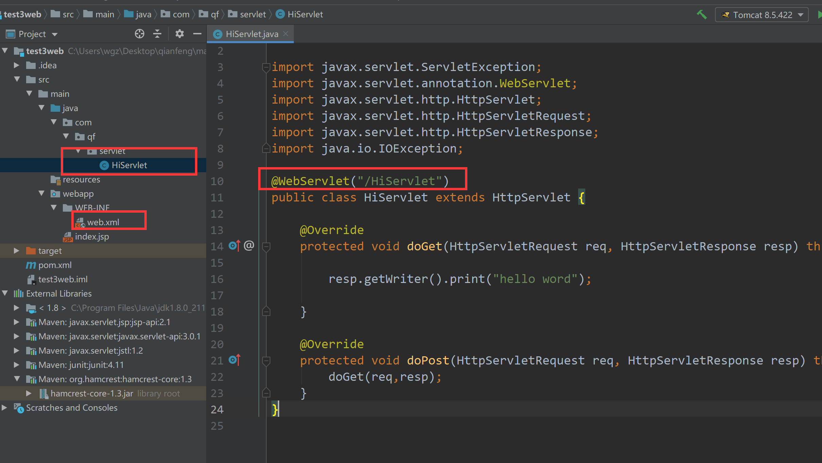Open Project panel settings gear
822x463 pixels.
(x=179, y=34)
